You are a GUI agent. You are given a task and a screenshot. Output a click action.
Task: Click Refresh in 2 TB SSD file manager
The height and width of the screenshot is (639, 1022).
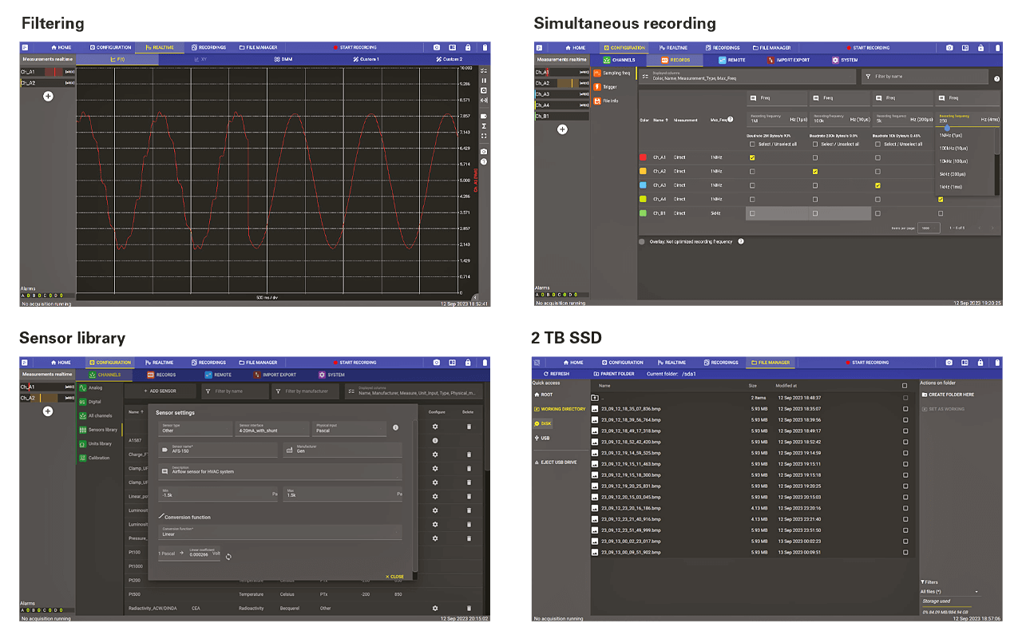(x=557, y=374)
